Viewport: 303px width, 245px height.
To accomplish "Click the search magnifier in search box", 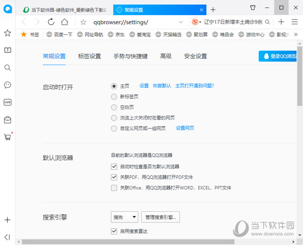I will pyautogui.click(x=267, y=22).
